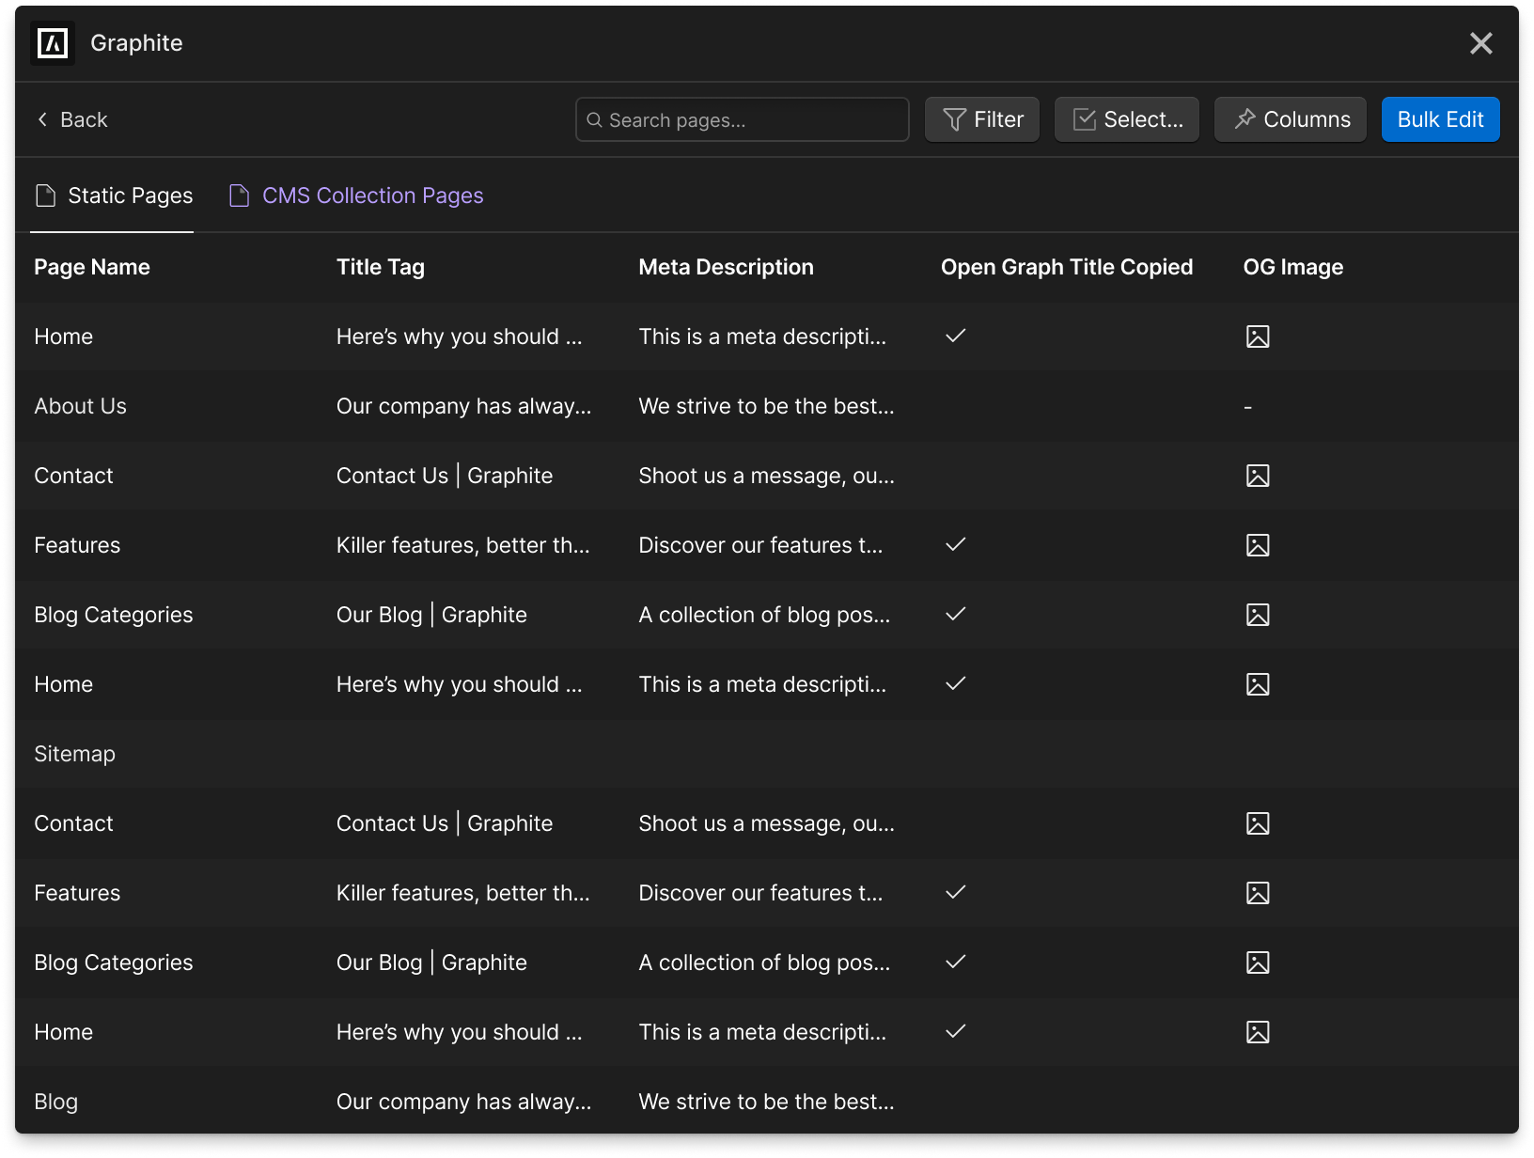Open OG image icon in first Features row
Screen dimensions: 1534x1158
(1258, 545)
